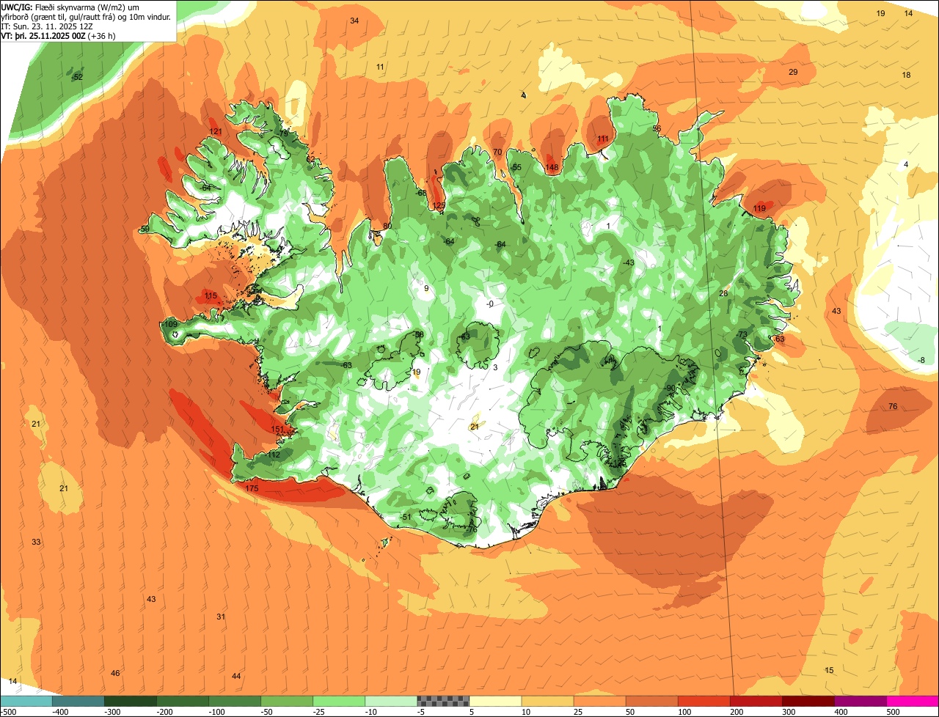Select the '29' value in the upper right sea
Screen dimensions: 939x717
click(x=793, y=72)
